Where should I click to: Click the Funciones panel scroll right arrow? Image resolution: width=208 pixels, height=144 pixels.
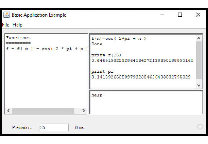point(84,111)
